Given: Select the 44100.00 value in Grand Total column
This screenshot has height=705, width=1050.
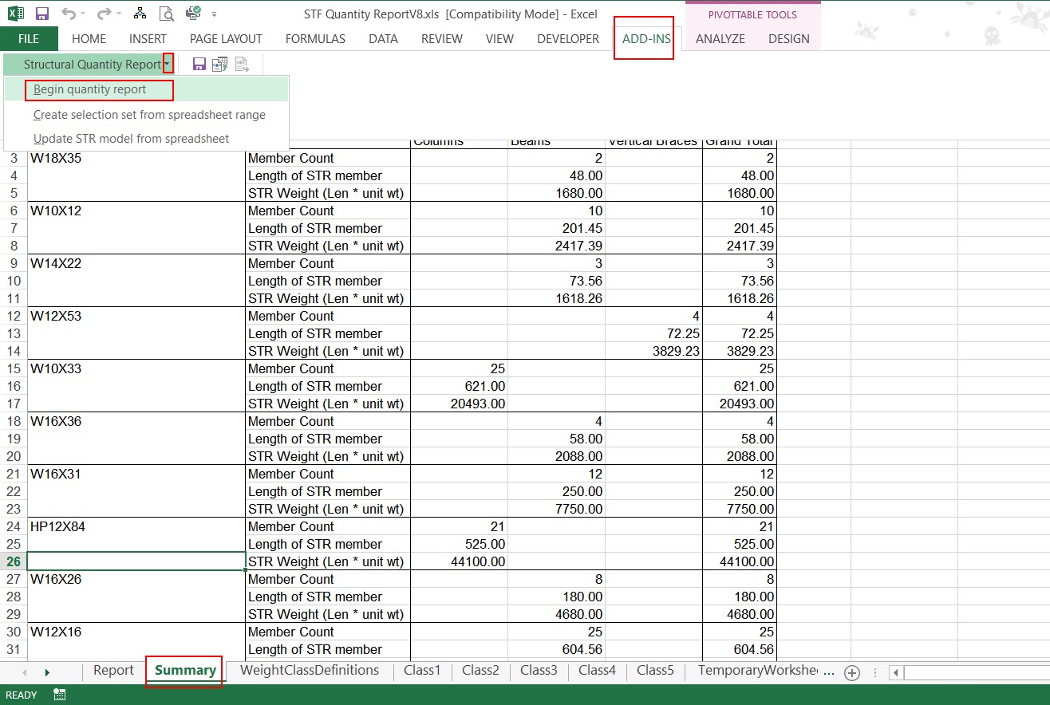Looking at the screenshot, I should click(x=739, y=561).
